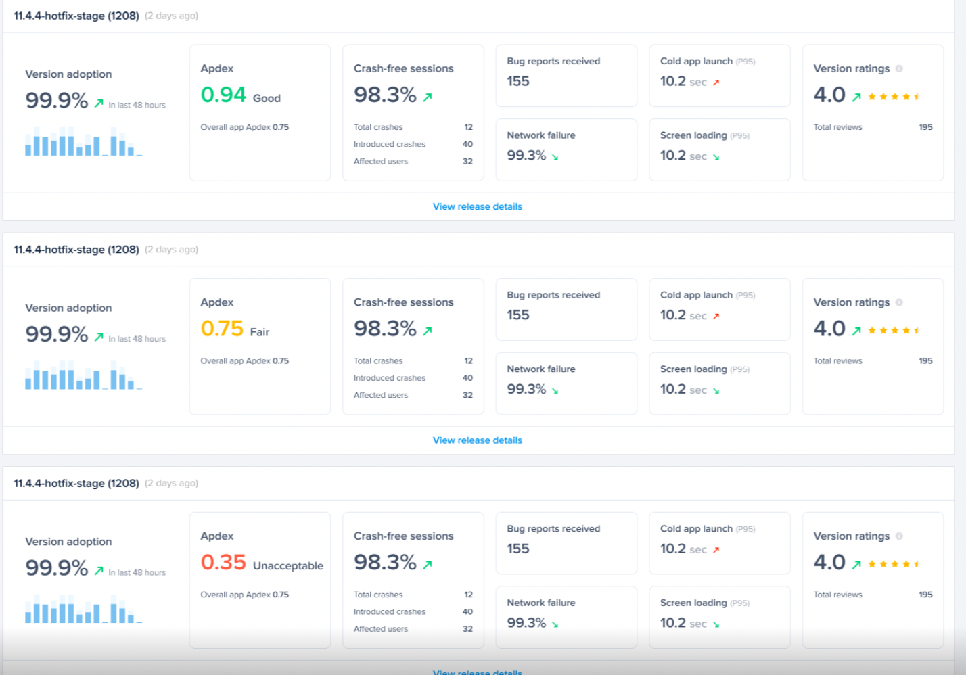Click Crash-free sessions trend arrow in 0.94 Good card

[428, 97]
